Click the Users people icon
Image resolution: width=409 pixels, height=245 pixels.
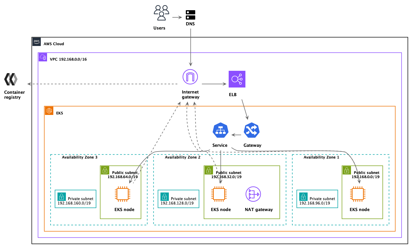[162, 13]
